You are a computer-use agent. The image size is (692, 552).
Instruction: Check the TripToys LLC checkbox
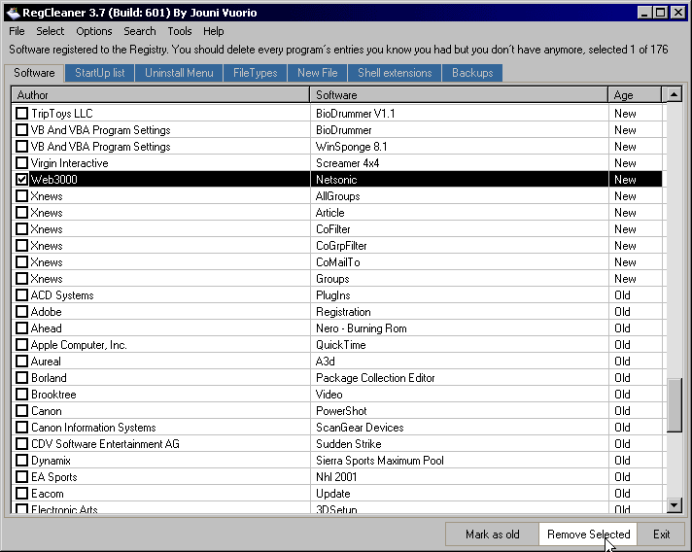pos(21,114)
